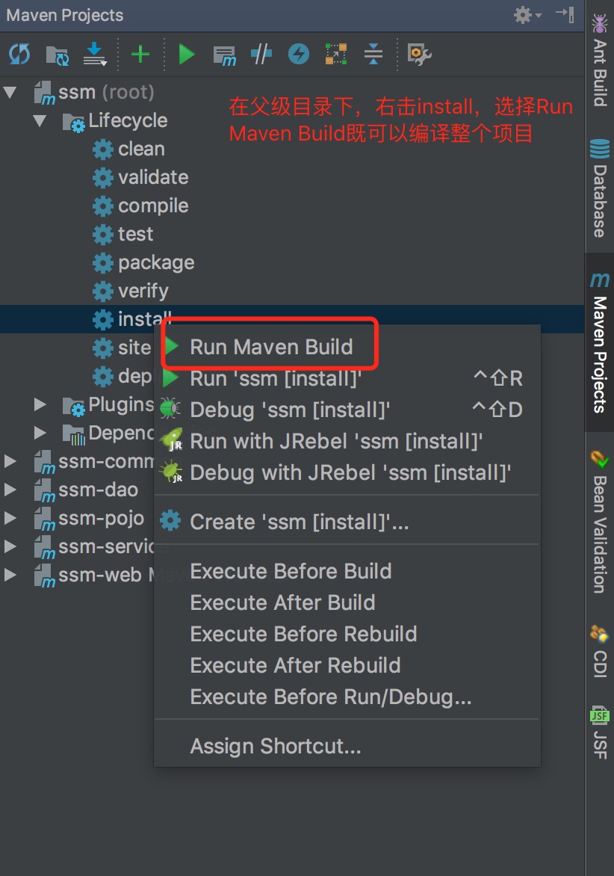This screenshot has width=614, height=876.
Task: Expand the Plugins node
Action: (x=40, y=404)
